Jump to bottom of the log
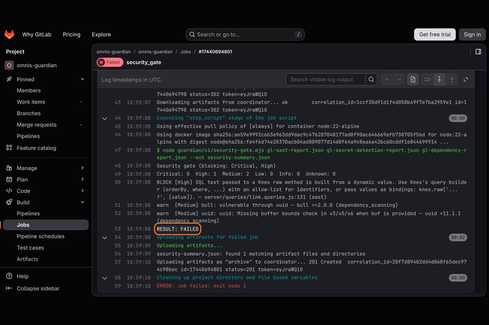 [451, 79]
